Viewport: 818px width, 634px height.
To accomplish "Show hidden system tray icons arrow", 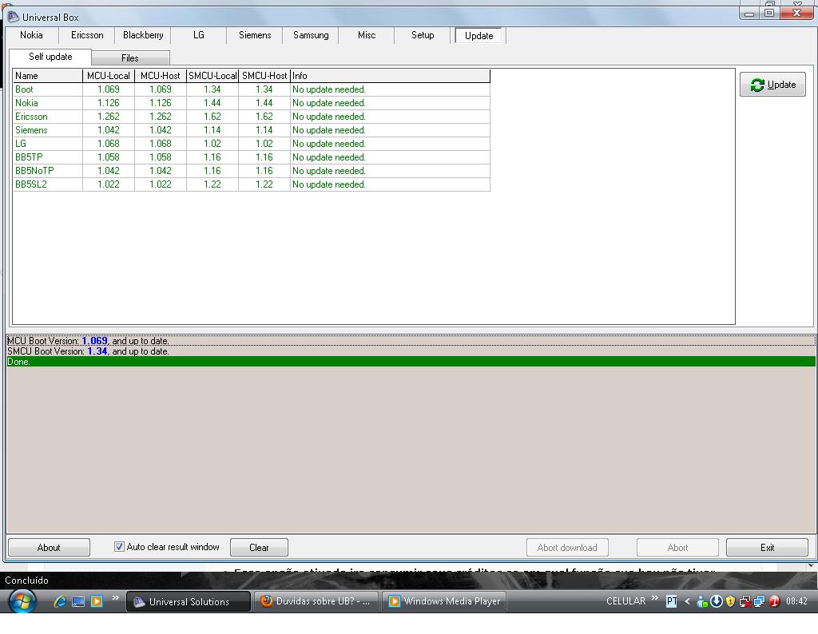I will pyautogui.click(x=687, y=601).
